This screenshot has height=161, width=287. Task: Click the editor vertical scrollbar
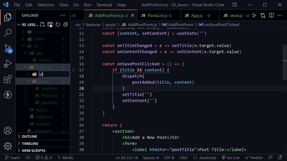285,63
